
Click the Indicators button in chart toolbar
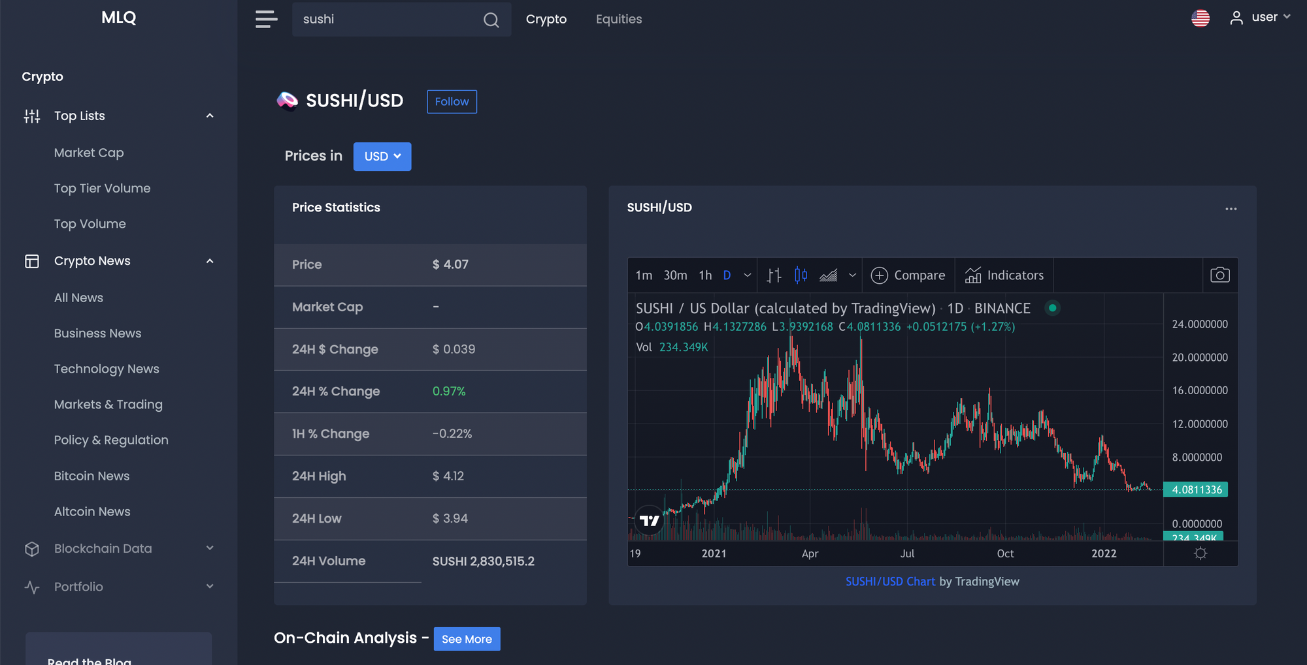1004,275
